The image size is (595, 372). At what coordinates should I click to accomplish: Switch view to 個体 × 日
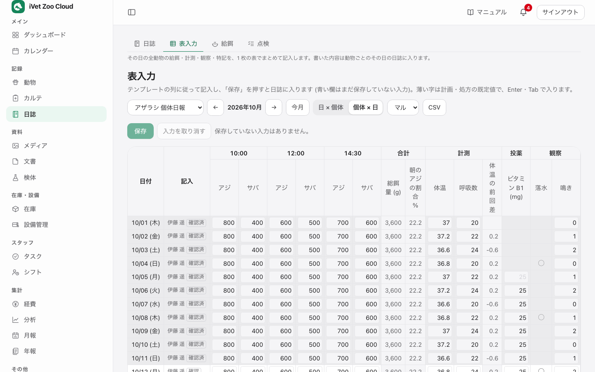[366, 107]
